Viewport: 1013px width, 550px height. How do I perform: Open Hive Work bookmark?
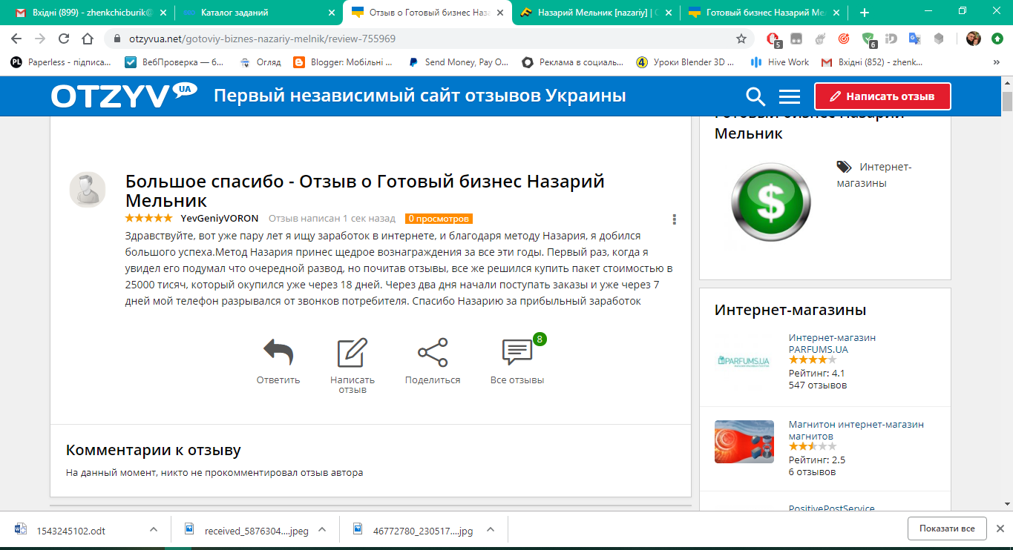point(780,62)
